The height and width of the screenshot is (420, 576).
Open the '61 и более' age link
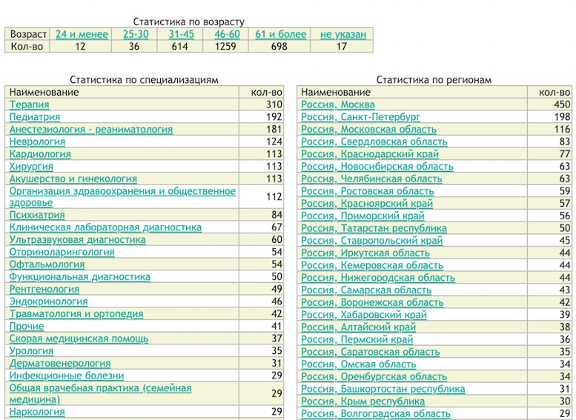[x=281, y=34]
